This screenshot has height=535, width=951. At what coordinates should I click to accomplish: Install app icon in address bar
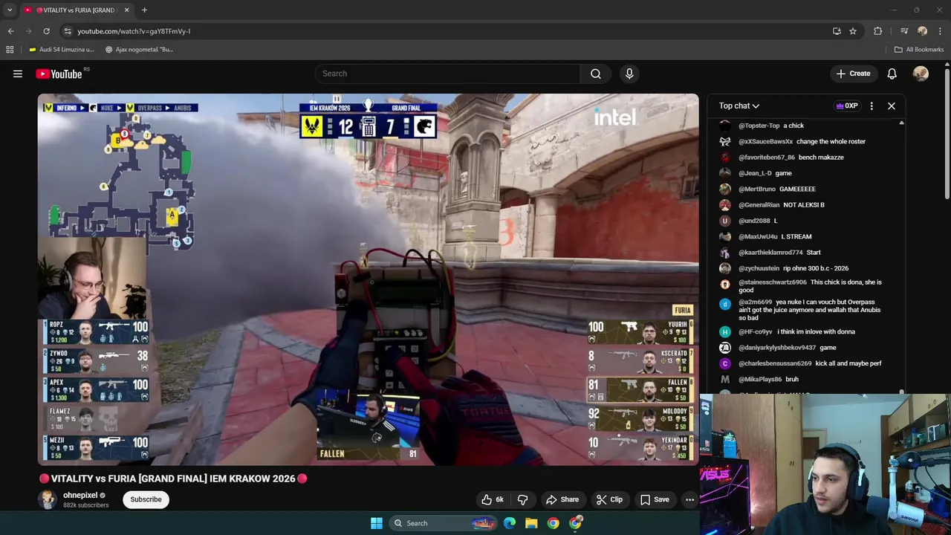[x=837, y=31]
